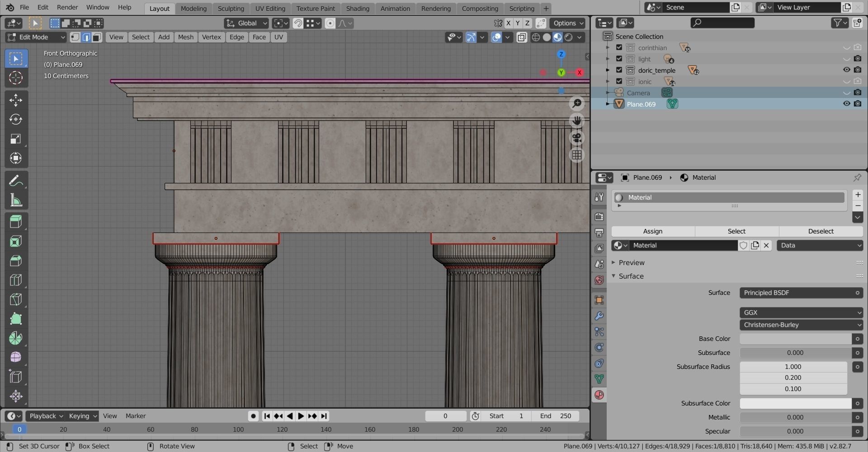This screenshot has width=868, height=452.
Task: Open Global transform orientation dropdown
Action: (247, 23)
